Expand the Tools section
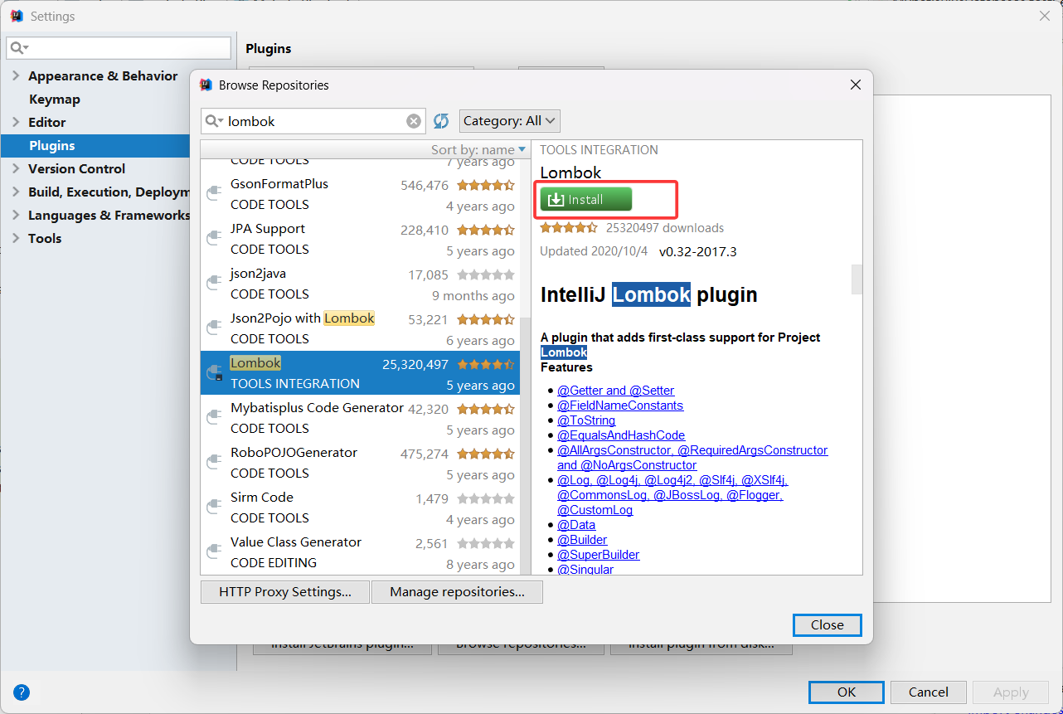Screen dimensions: 1063x714 coord(16,238)
